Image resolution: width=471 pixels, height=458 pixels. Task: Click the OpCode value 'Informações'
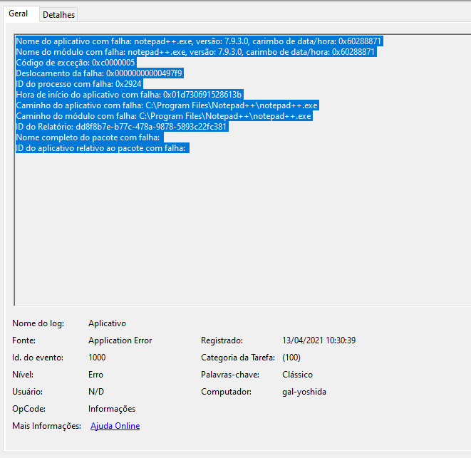point(112,409)
